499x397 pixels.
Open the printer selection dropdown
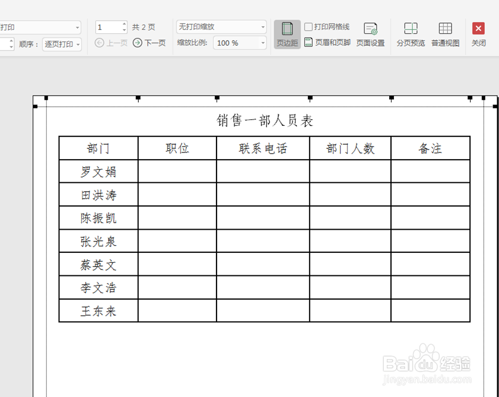[77, 27]
